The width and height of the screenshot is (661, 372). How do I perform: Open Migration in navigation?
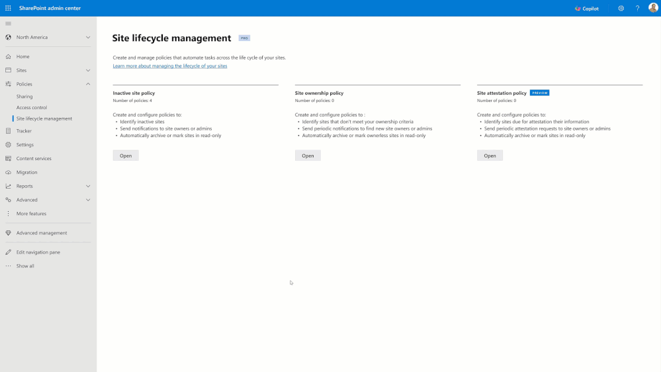[x=27, y=172]
